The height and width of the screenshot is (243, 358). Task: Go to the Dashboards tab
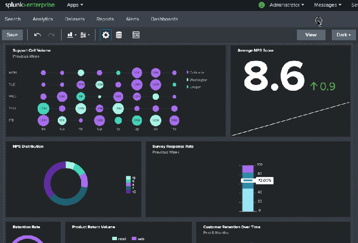(x=164, y=19)
